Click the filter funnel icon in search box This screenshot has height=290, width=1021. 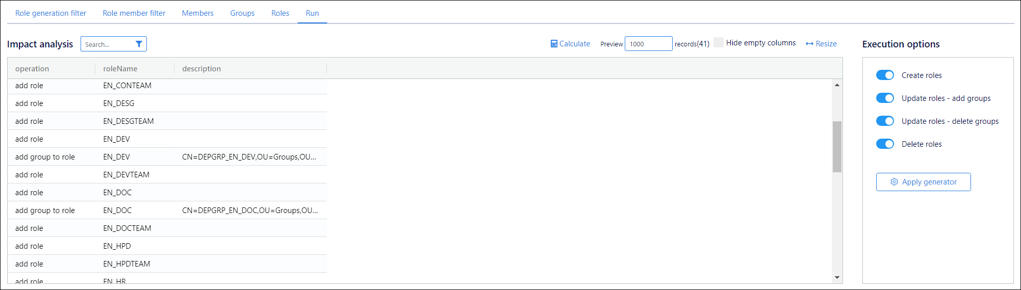coord(139,44)
